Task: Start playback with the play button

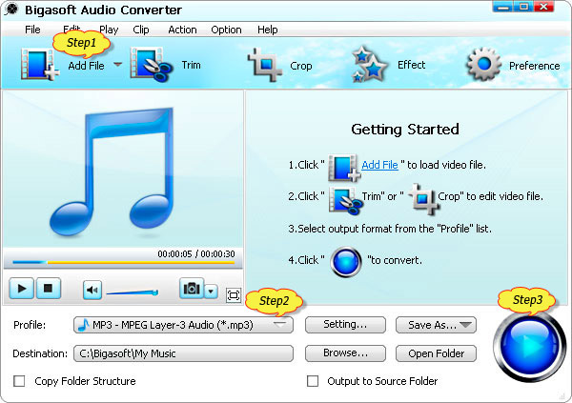Action: coord(22,288)
